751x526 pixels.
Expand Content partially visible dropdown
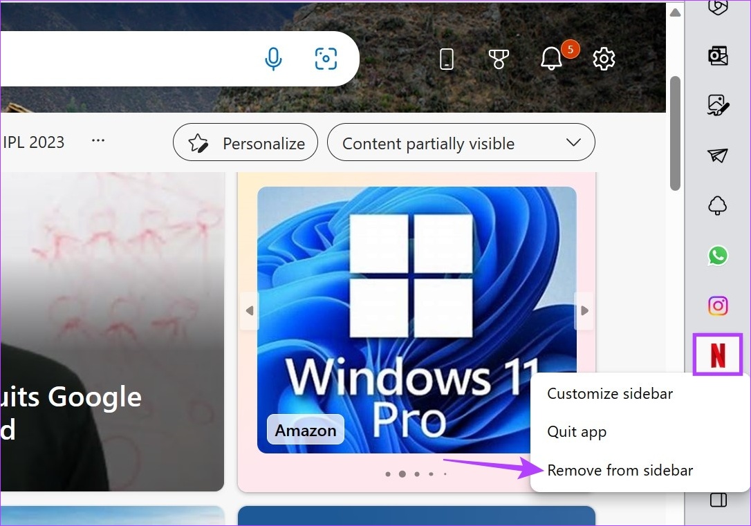(461, 142)
